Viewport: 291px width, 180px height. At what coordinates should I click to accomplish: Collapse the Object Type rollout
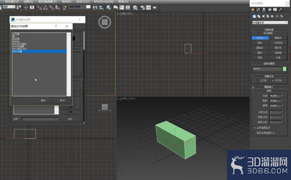pyautogui.click(x=269, y=29)
